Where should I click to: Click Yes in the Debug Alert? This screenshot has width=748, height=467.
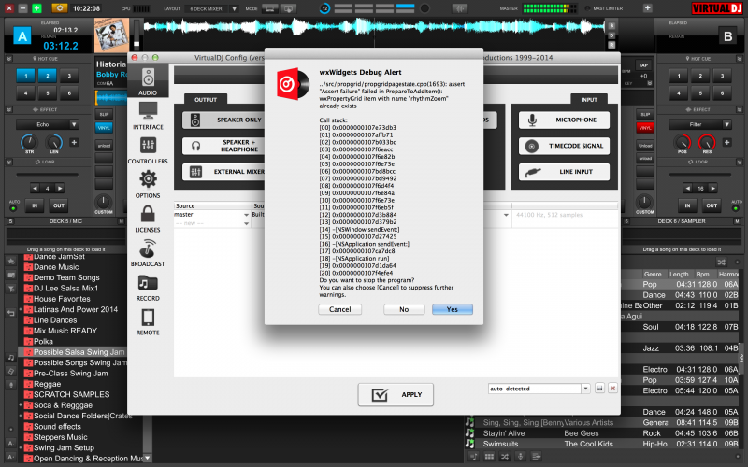click(453, 309)
